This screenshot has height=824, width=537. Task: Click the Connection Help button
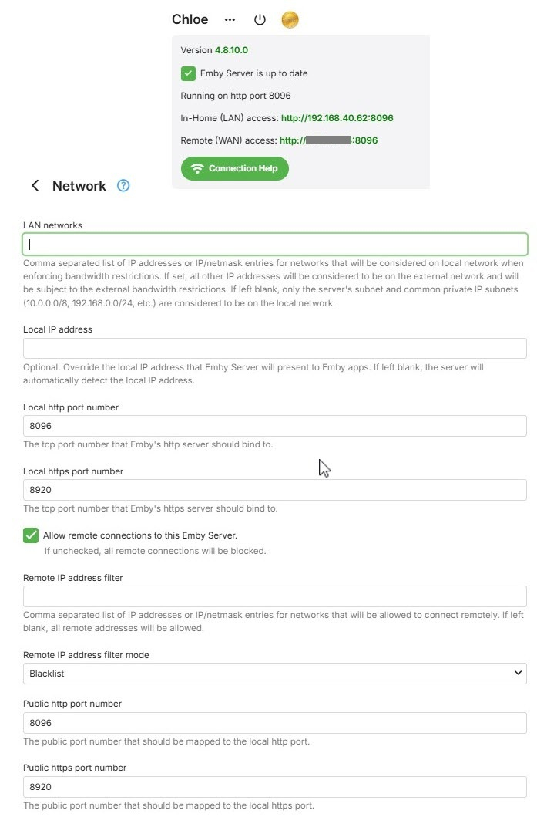tap(234, 168)
